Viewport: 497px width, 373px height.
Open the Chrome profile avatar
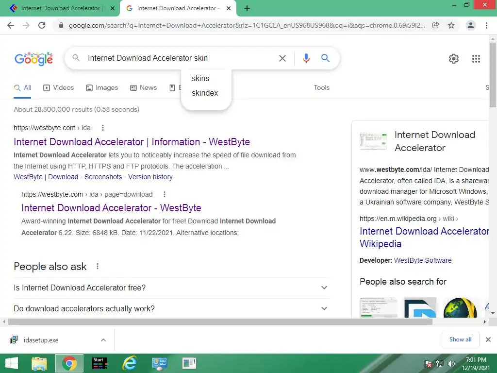tap(471, 25)
